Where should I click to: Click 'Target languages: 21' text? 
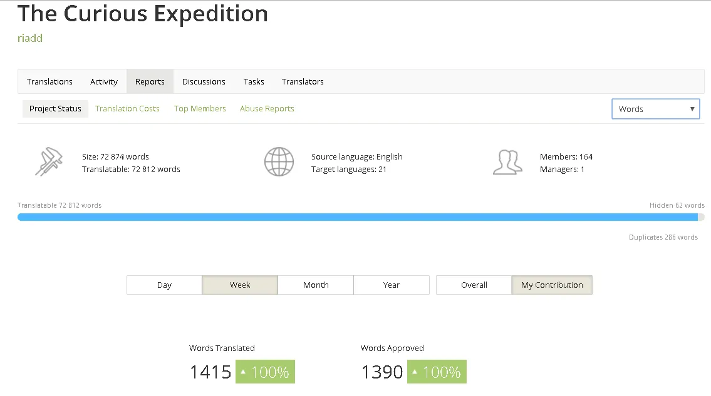pyautogui.click(x=349, y=170)
